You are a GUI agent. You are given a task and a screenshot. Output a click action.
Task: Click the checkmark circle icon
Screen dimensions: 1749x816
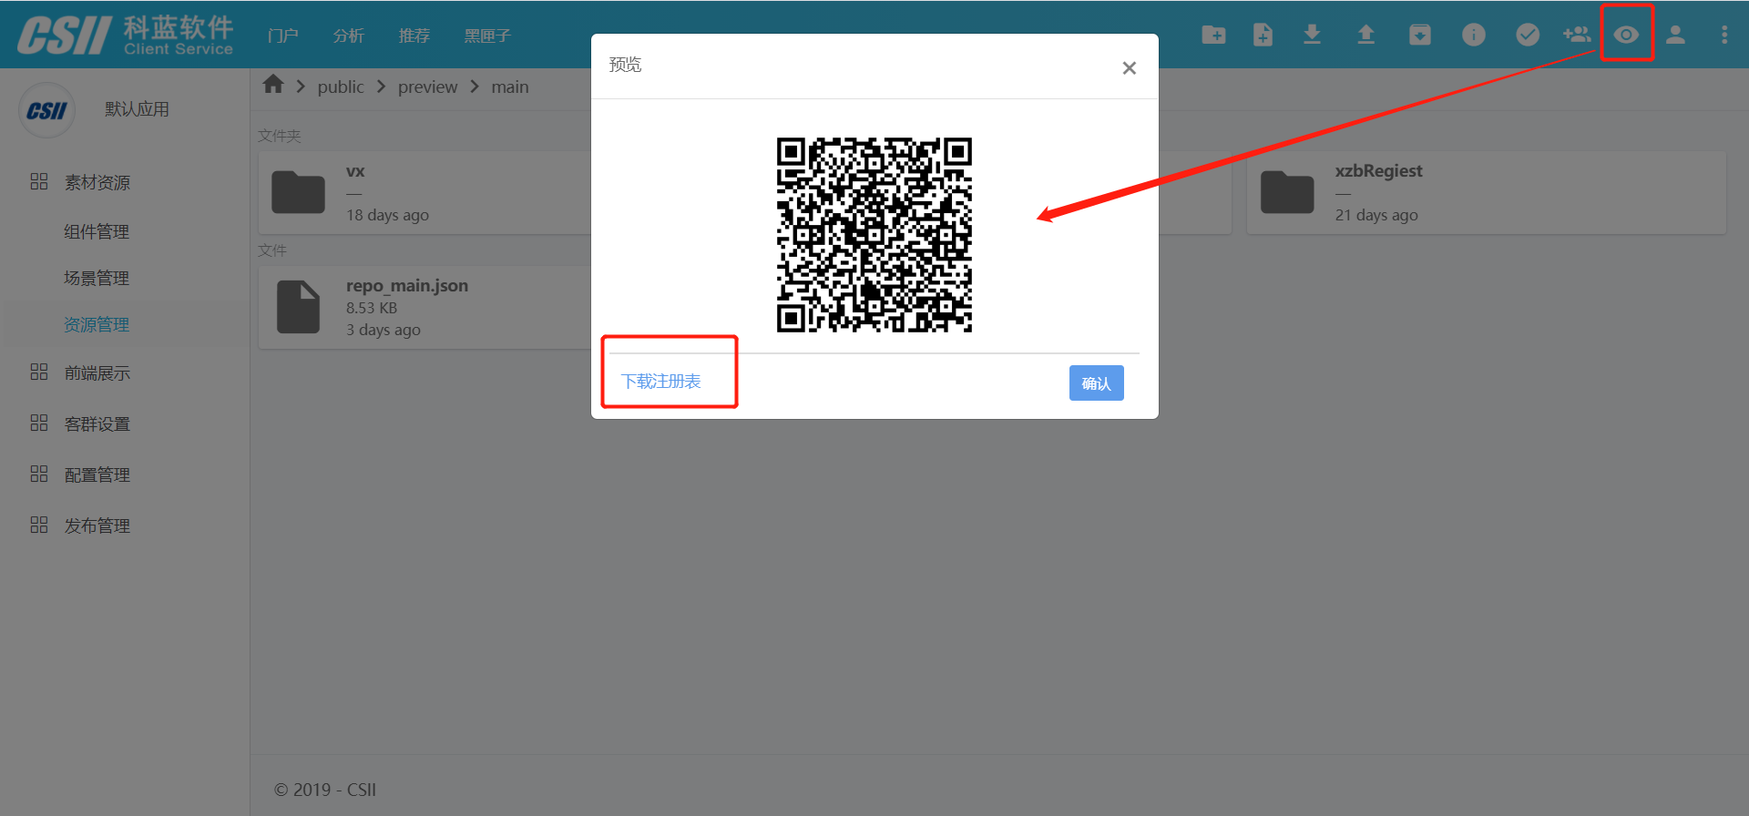[1527, 35]
